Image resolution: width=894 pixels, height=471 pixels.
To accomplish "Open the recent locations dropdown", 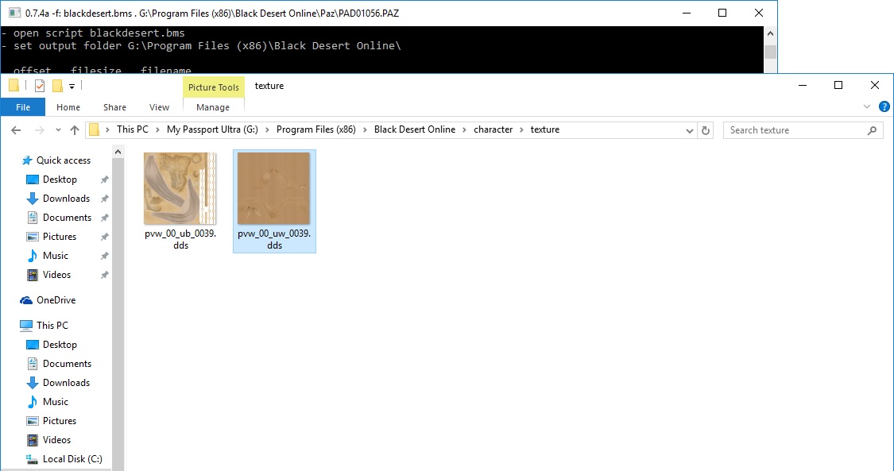I will click(x=57, y=130).
